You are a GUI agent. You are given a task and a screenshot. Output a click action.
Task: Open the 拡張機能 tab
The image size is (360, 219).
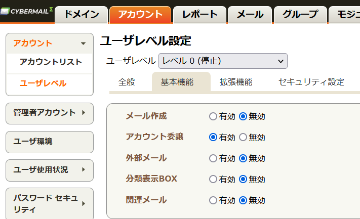click(x=236, y=82)
